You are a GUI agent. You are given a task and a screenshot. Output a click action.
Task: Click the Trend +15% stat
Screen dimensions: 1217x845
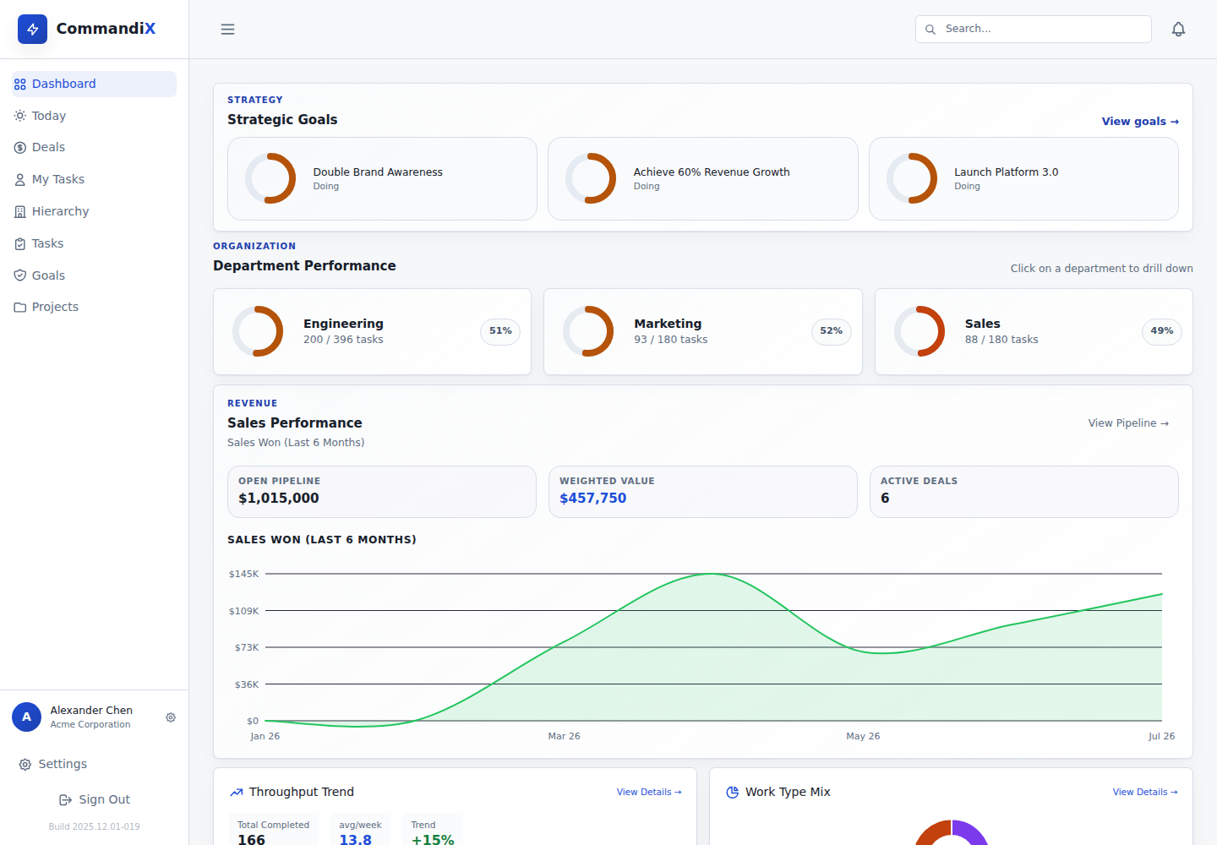click(433, 830)
